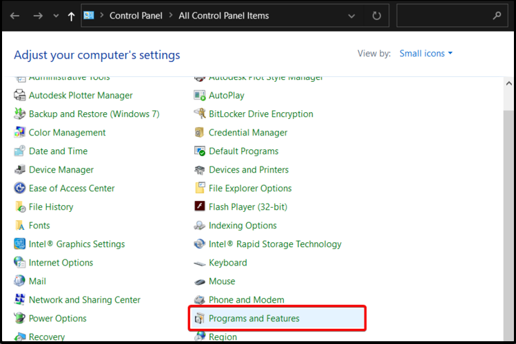This screenshot has width=516, height=344.
Task: Click the Flash Player (32-bit) icon
Action: tap(200, 207)
